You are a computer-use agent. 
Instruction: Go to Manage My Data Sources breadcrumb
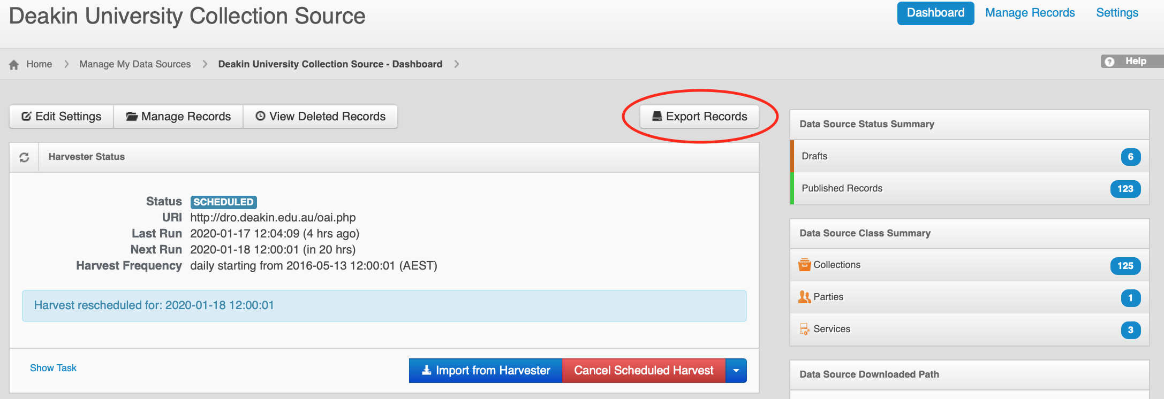click(x=135, y=64)
